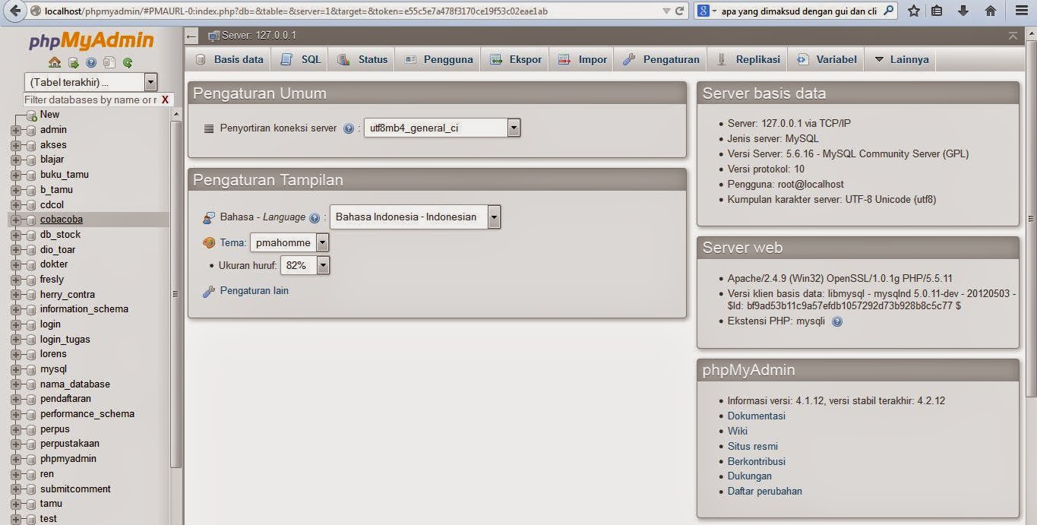Open the SQL tab
1037x525 pixels.
coord(301,59)
